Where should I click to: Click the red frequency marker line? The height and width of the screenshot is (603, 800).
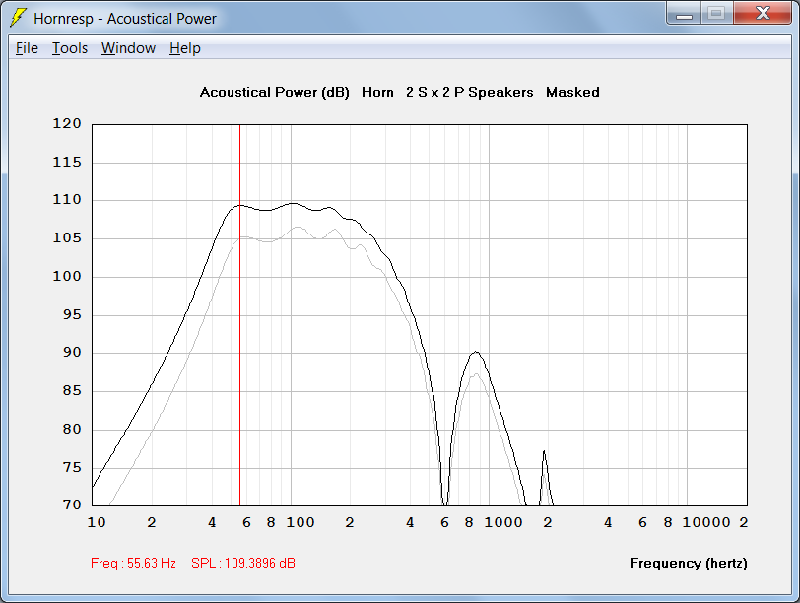239,316
